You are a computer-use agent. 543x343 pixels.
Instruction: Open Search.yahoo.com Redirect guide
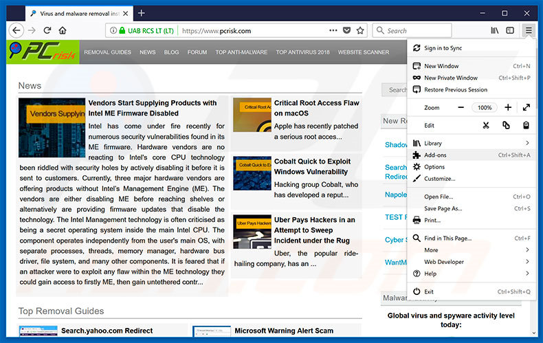pos(107,331)
